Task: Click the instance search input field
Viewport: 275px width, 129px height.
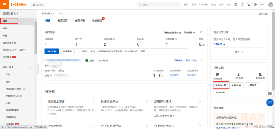Action: click(132, 51)
